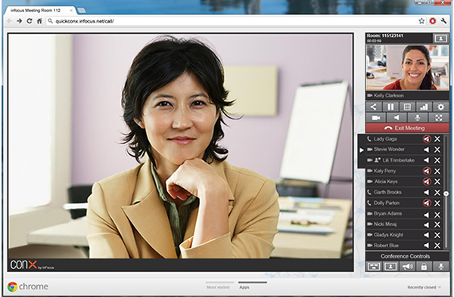
Task: Mute Gladys Knight's speaker icon
Action: [427, 235]
